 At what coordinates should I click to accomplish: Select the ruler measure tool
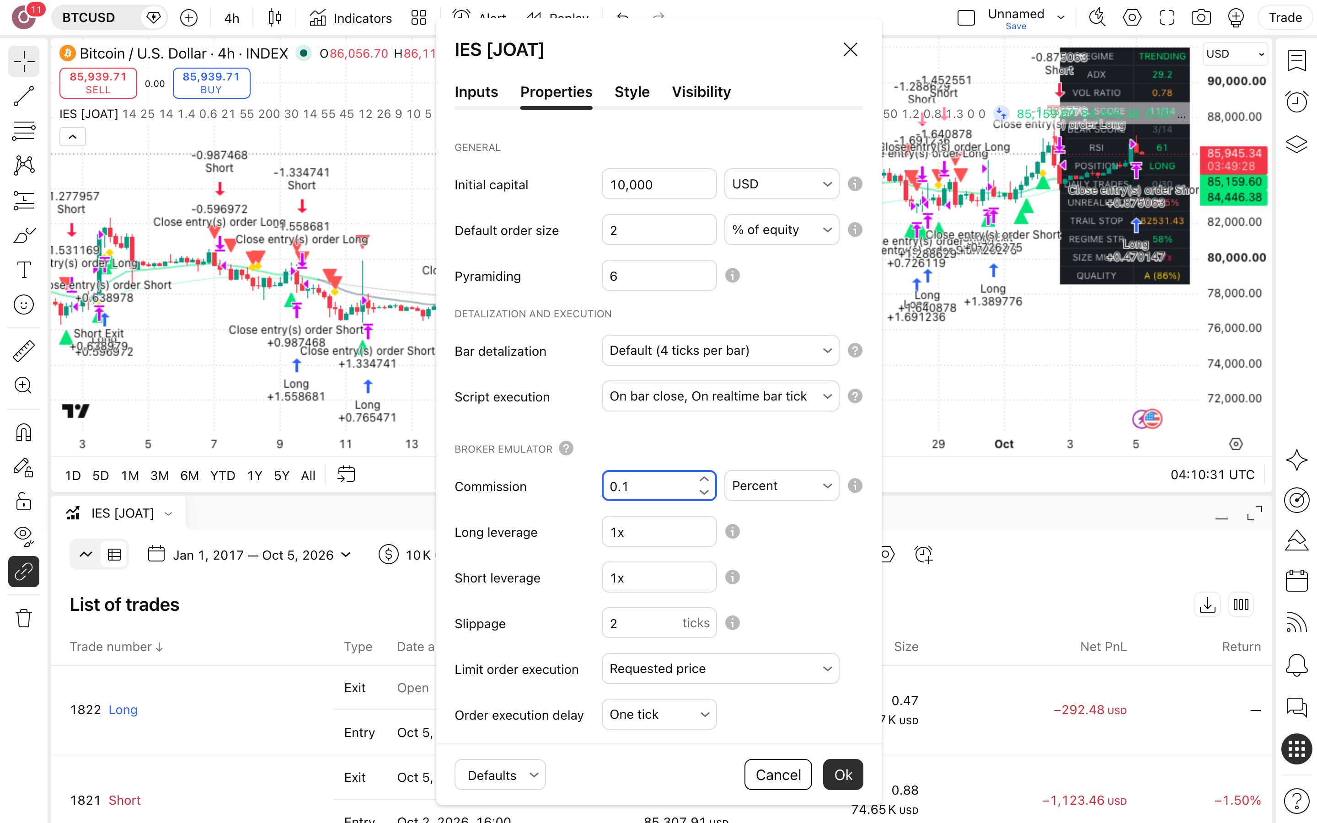tap(23, 351)
